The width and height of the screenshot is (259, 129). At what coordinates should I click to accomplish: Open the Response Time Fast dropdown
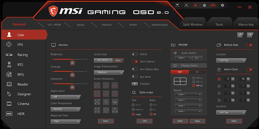coord(66,121)
